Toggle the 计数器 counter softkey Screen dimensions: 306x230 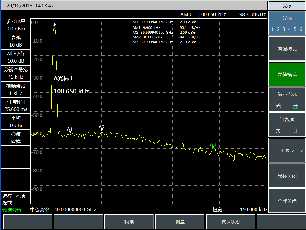pos(287,125)
